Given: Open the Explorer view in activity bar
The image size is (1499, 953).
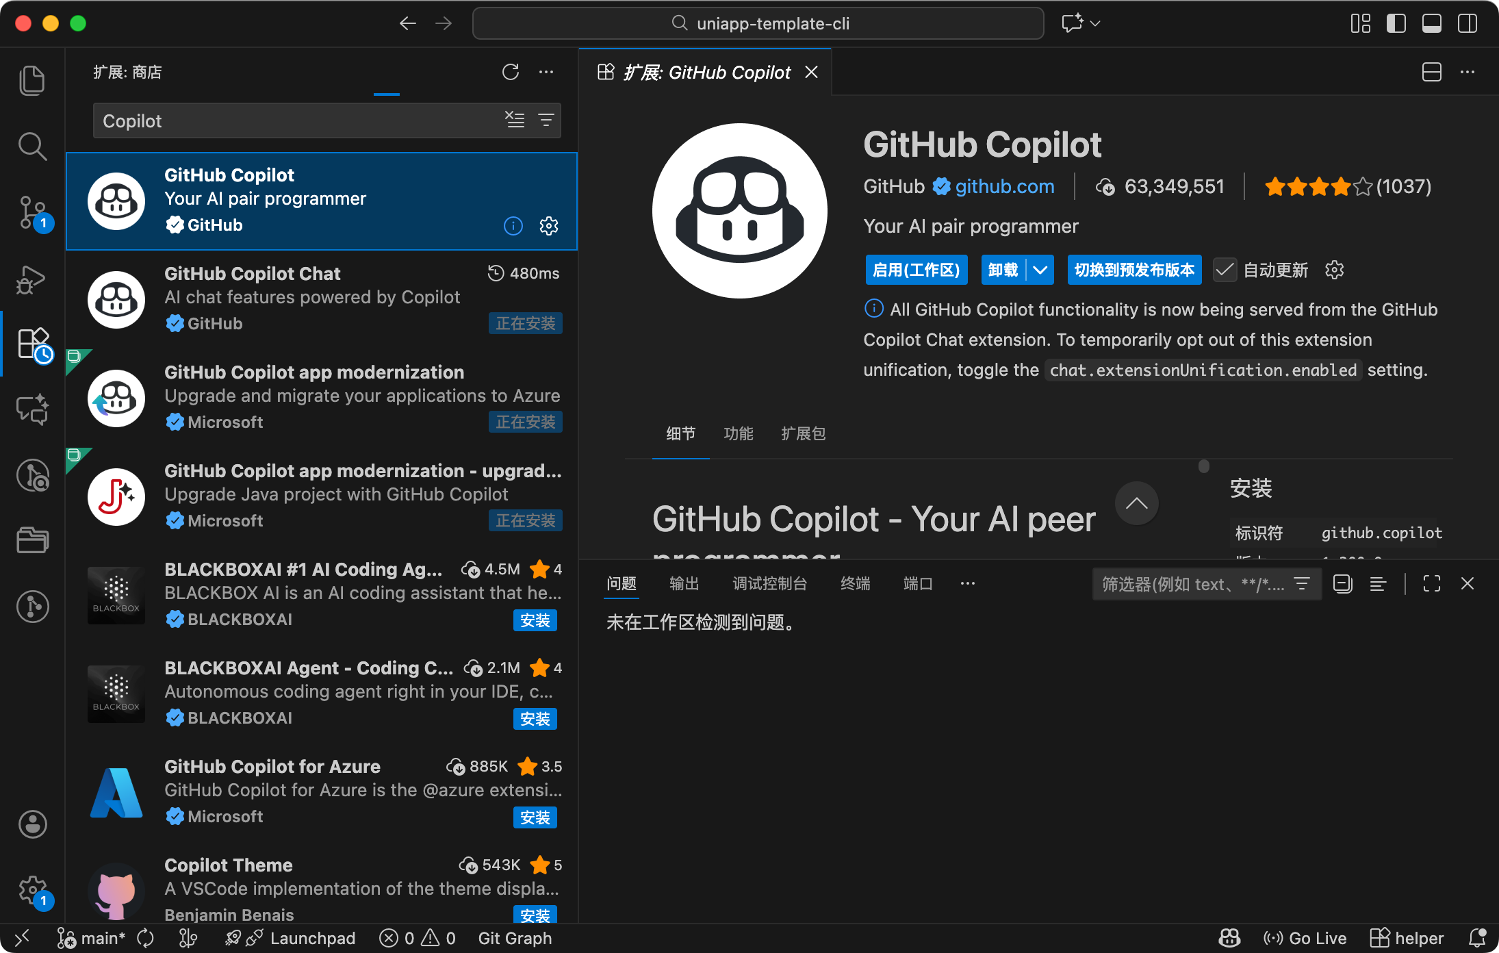Looking at the screenshot, I should coord(32,81).
